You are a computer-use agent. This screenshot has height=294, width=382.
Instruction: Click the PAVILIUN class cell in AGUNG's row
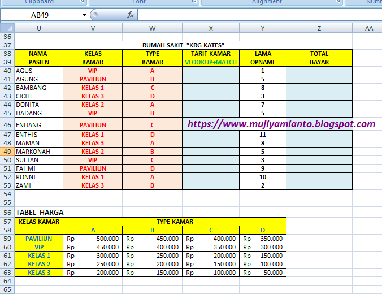coord(93,79)
